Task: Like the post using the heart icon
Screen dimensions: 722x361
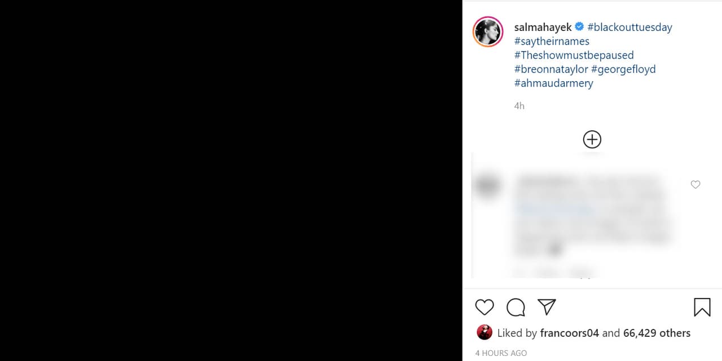Action: click(x=484, y=307)
